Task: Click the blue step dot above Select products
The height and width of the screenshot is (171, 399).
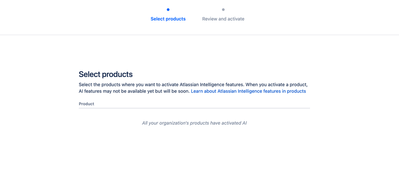Action: tap(168, 10)
